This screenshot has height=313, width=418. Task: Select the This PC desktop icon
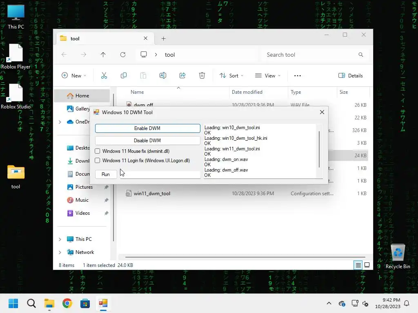(16, 16)
